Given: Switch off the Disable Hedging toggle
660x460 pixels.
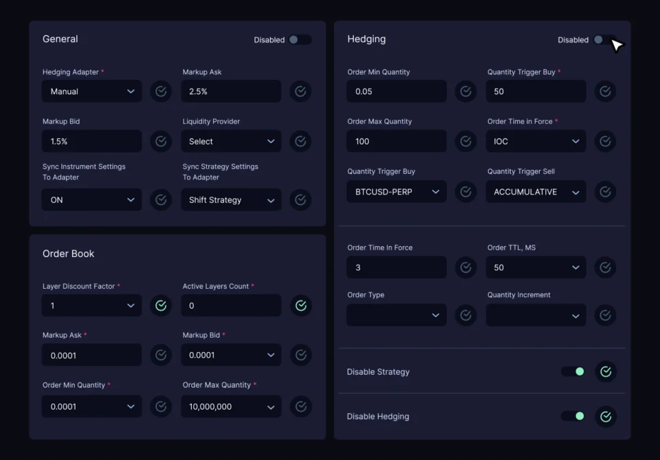Looking at the screenshot, I should pyautogui.click(x=573, y=416).
